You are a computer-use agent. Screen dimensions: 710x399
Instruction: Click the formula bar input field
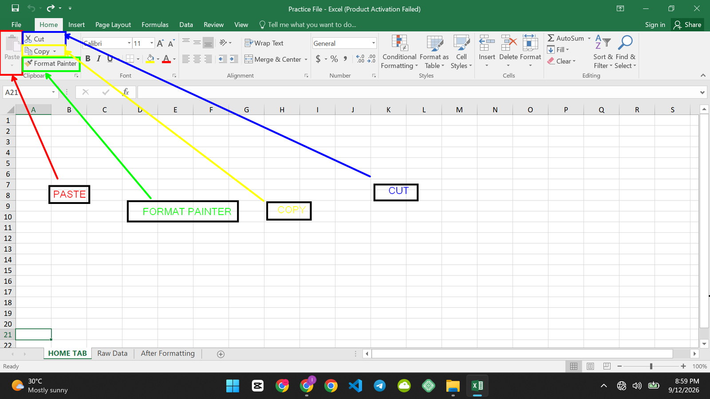pyautogui.click(x=417, y=92)
